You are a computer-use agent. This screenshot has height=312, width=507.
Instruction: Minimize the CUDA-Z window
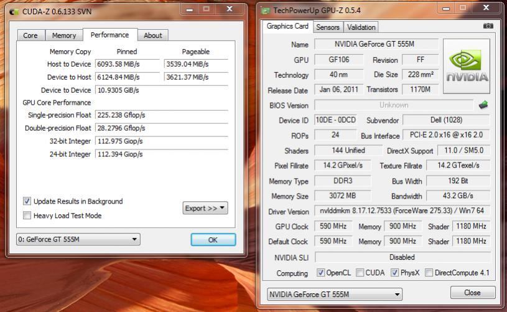(190, 9)
